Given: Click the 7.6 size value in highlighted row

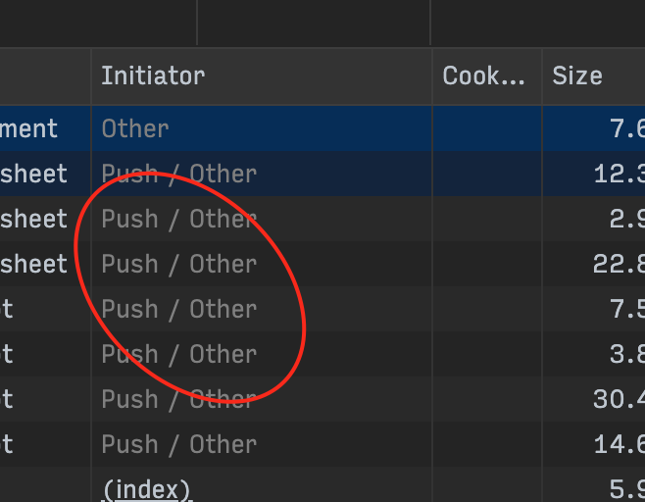Looking at the screenshot, I should (627, 128).
